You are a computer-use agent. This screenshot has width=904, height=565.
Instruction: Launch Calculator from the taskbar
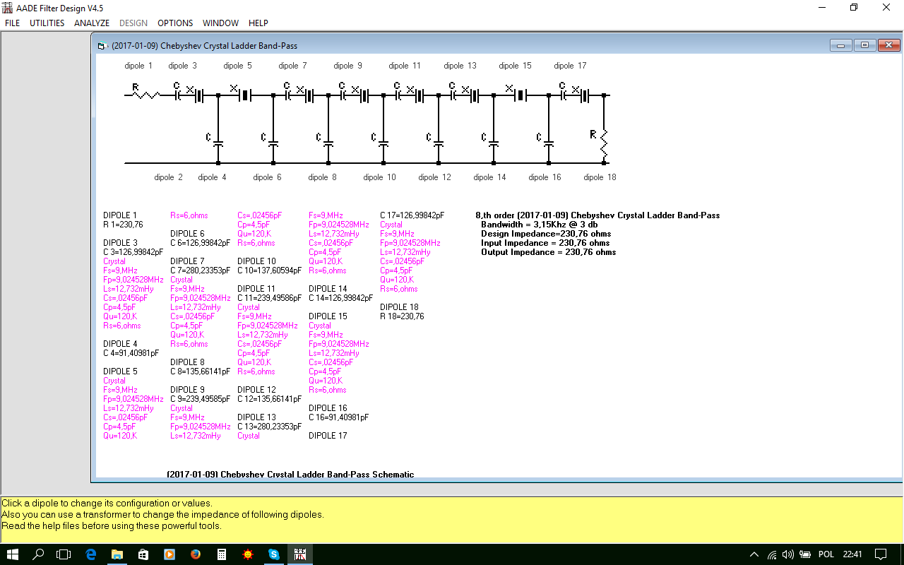(x=222, y=554)
